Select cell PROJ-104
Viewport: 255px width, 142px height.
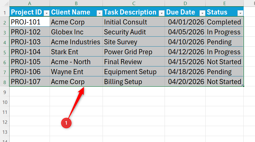(29, 51)
